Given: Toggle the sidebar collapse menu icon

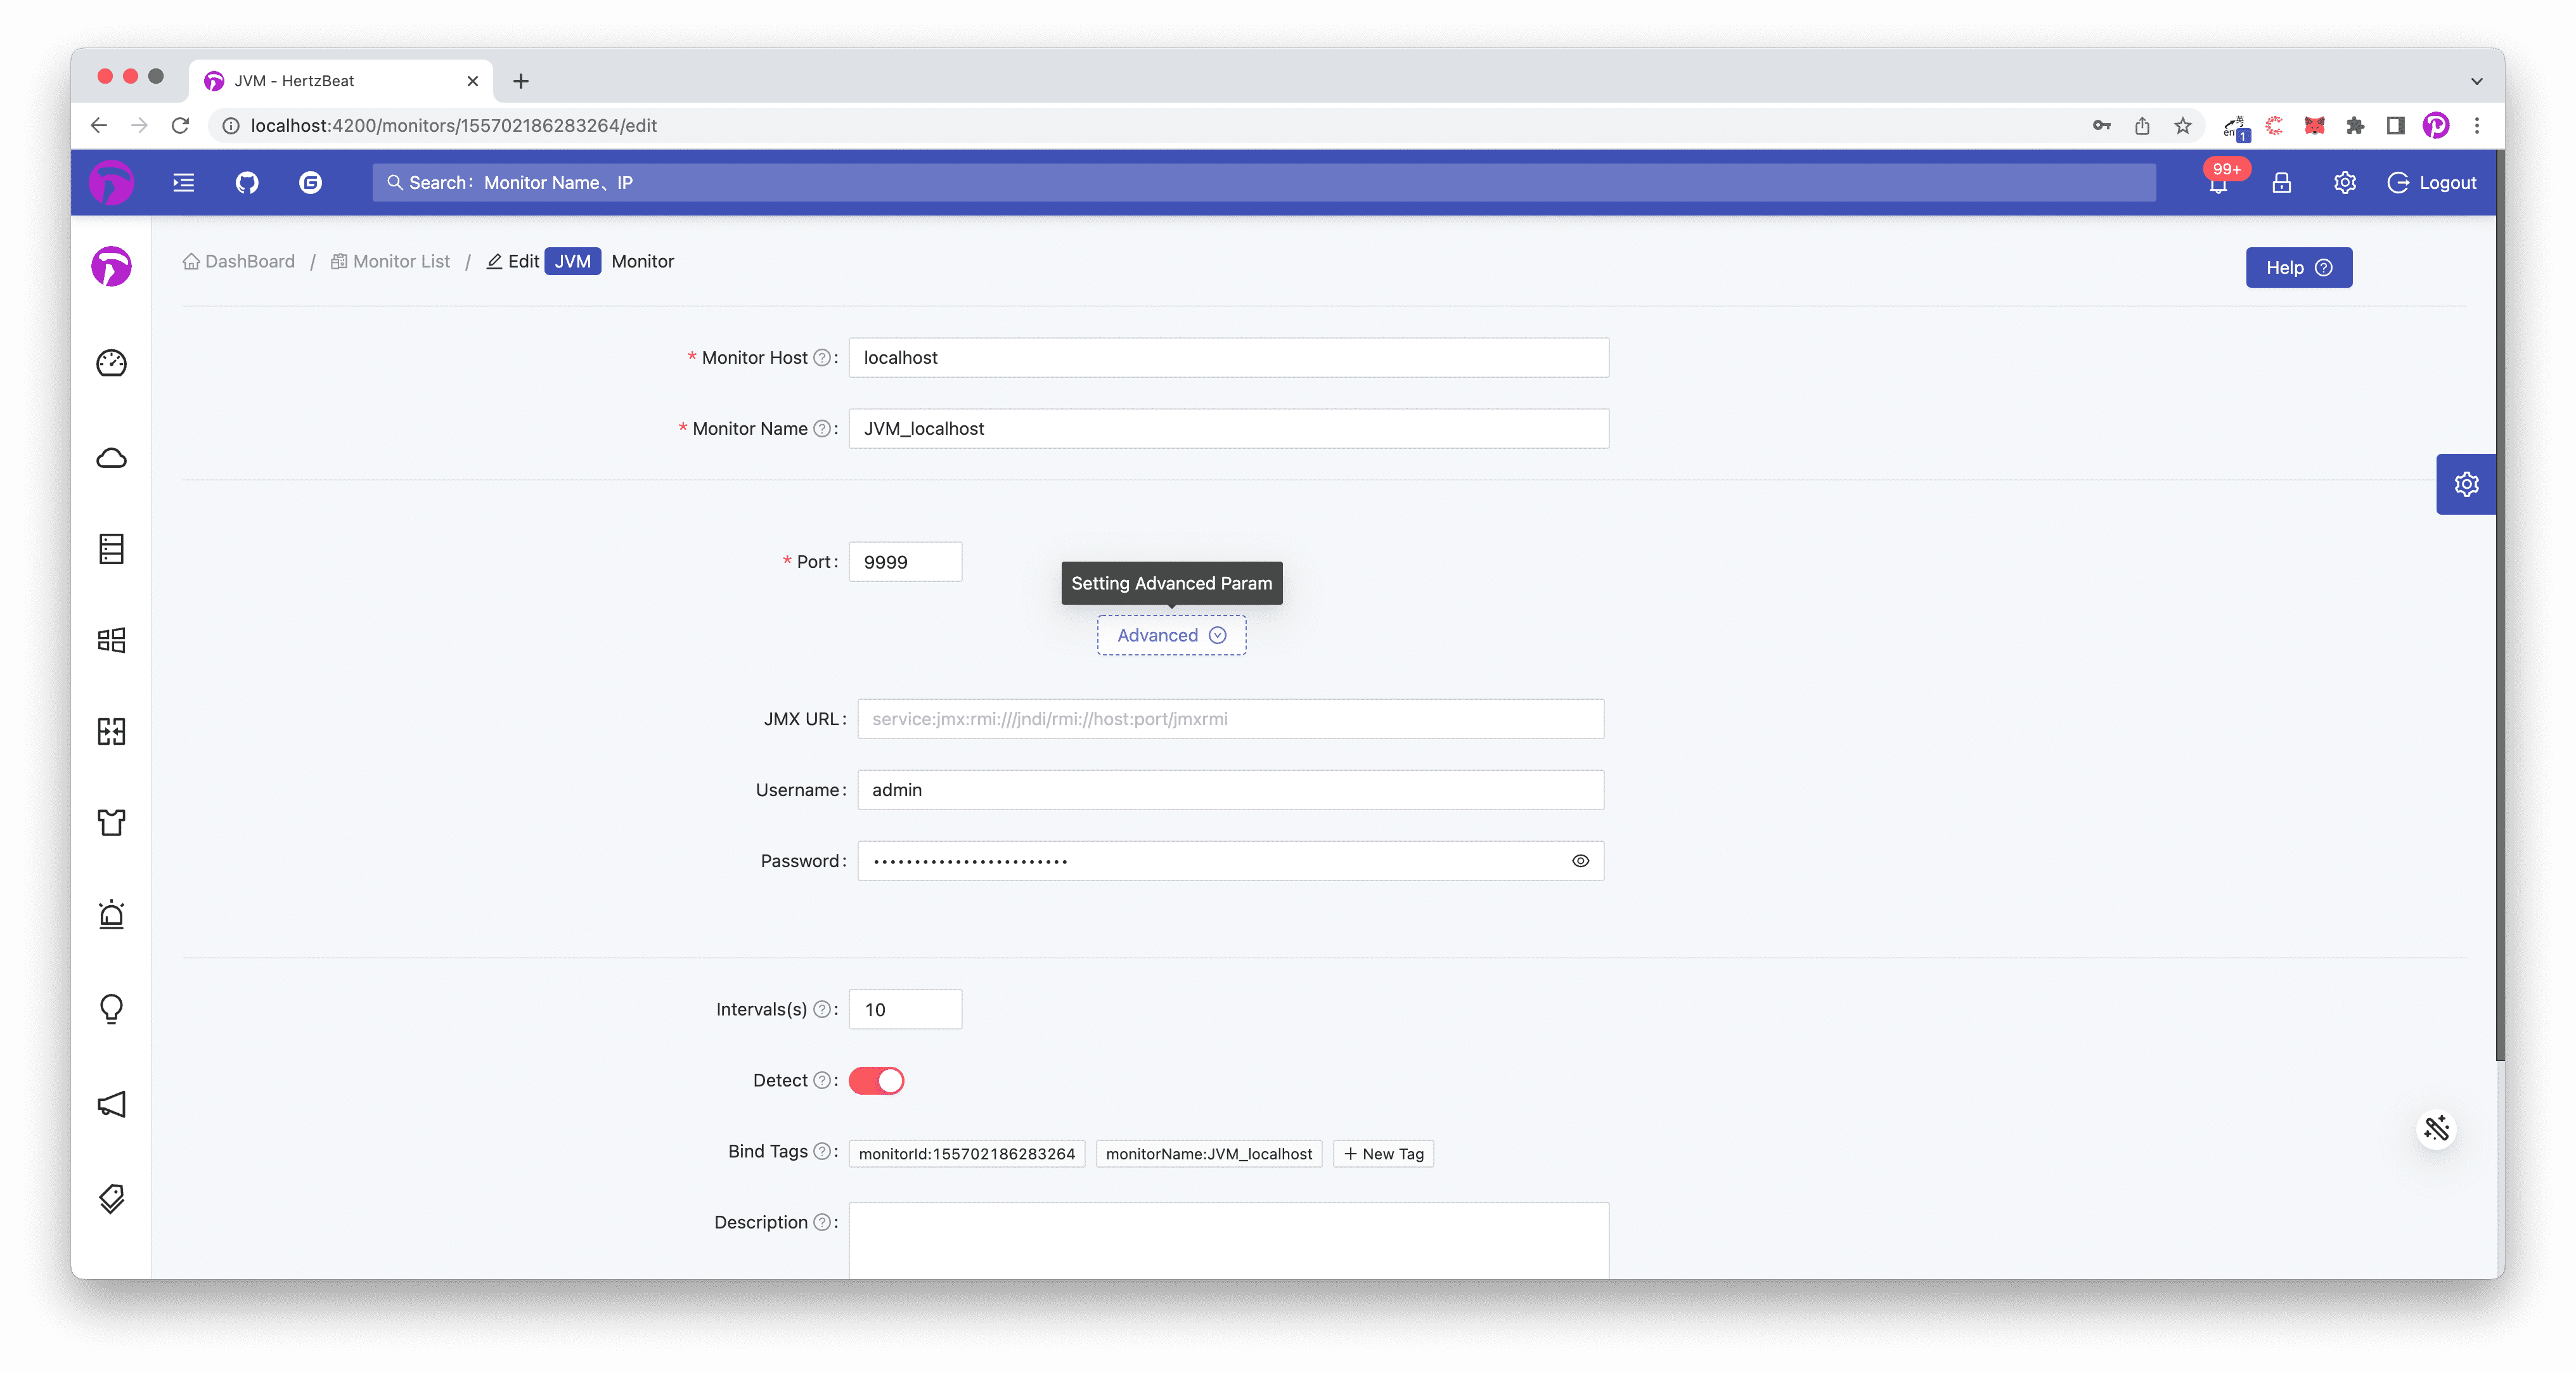Looking at the screenshot, I should (x=184, y=182).
